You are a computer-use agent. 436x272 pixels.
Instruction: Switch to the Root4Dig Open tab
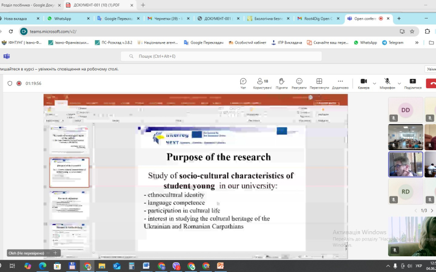[x=319, y=18]
